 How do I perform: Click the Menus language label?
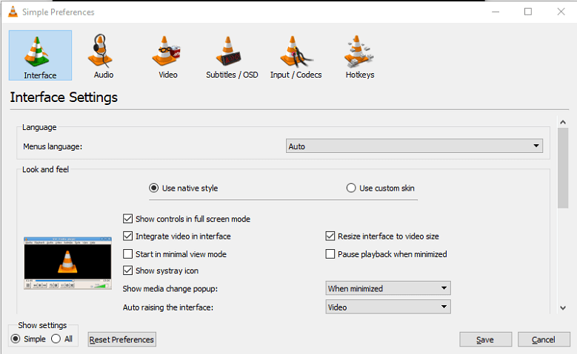pyautogui.click(x=53, y=146)
